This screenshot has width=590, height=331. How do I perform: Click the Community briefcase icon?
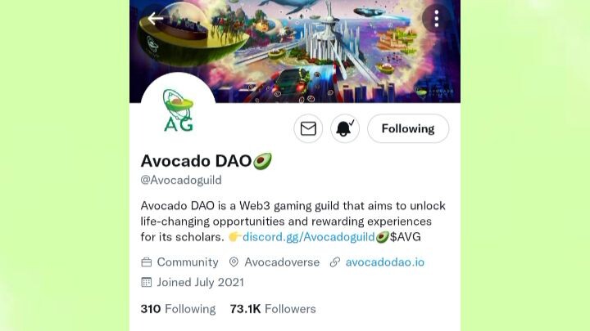147,262
